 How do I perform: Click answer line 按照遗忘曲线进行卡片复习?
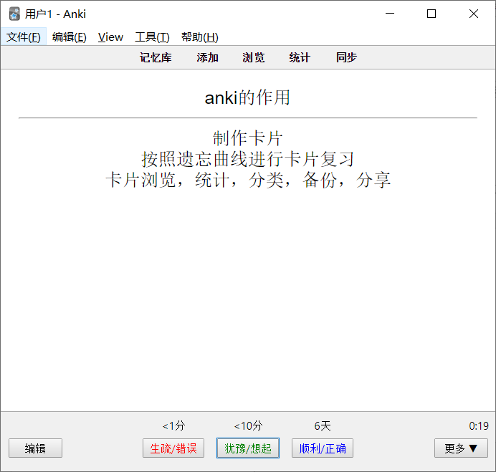(x=248, y=159)
